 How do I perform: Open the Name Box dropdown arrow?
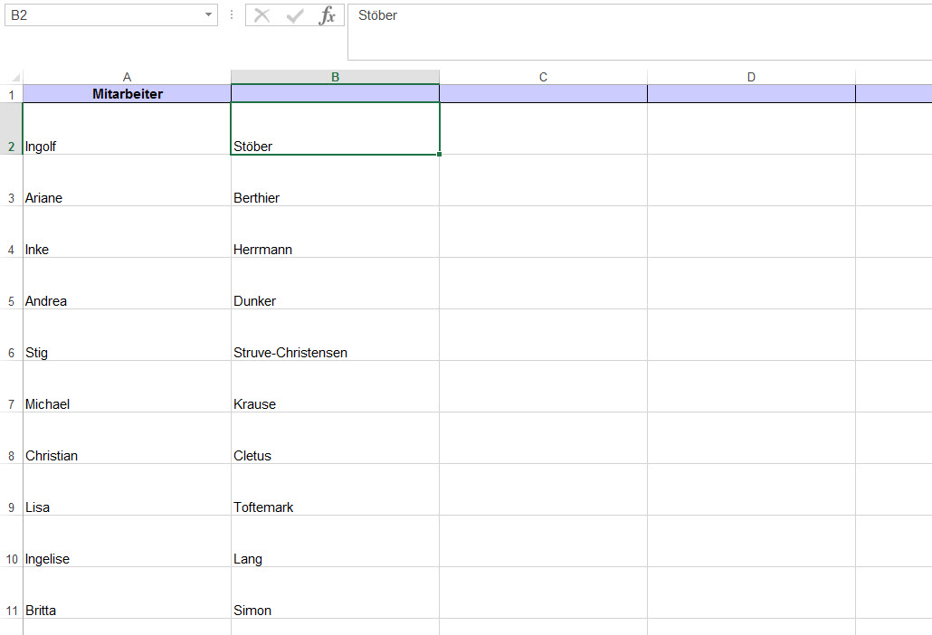[x=209, y=15]
